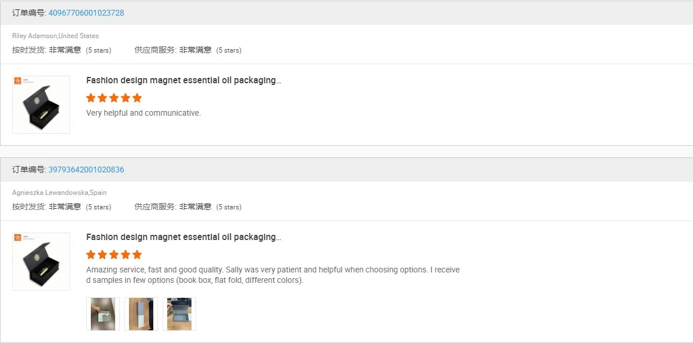Click the orange star badge on Riley Adamson's product image
Viewport: 693px width, 343px height.
coord(17,81)
